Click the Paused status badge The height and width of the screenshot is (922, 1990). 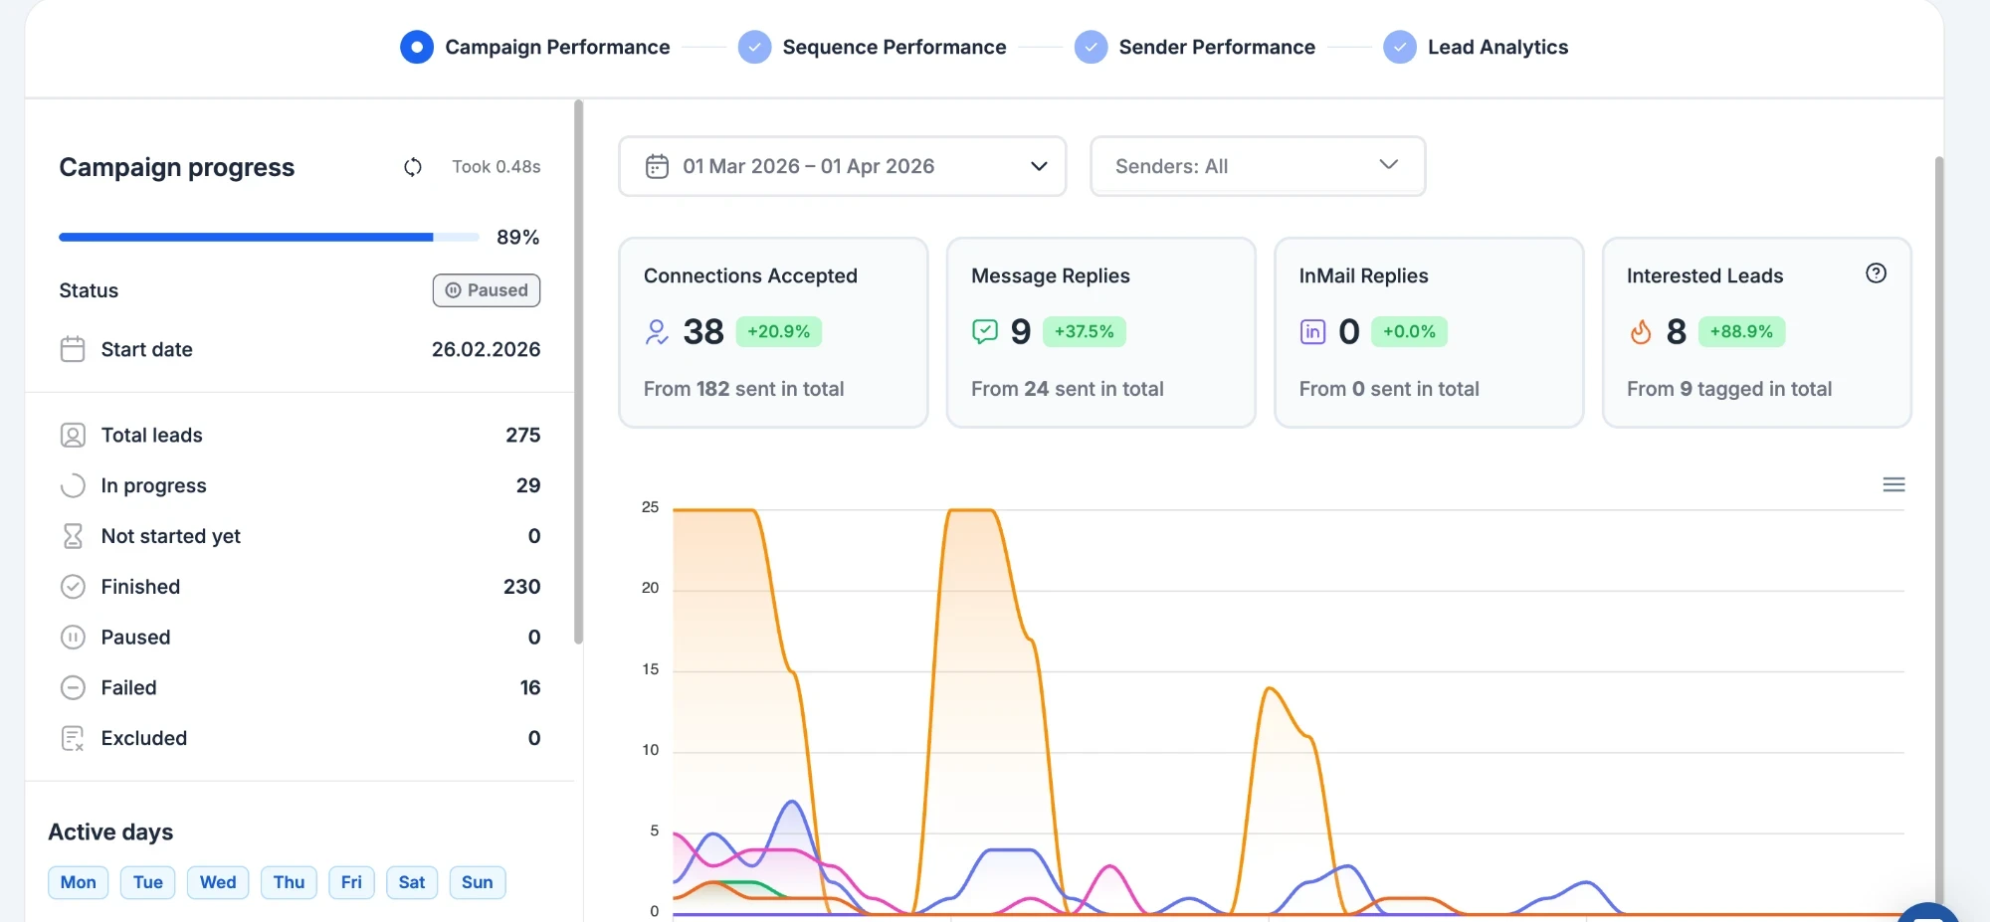487,290
